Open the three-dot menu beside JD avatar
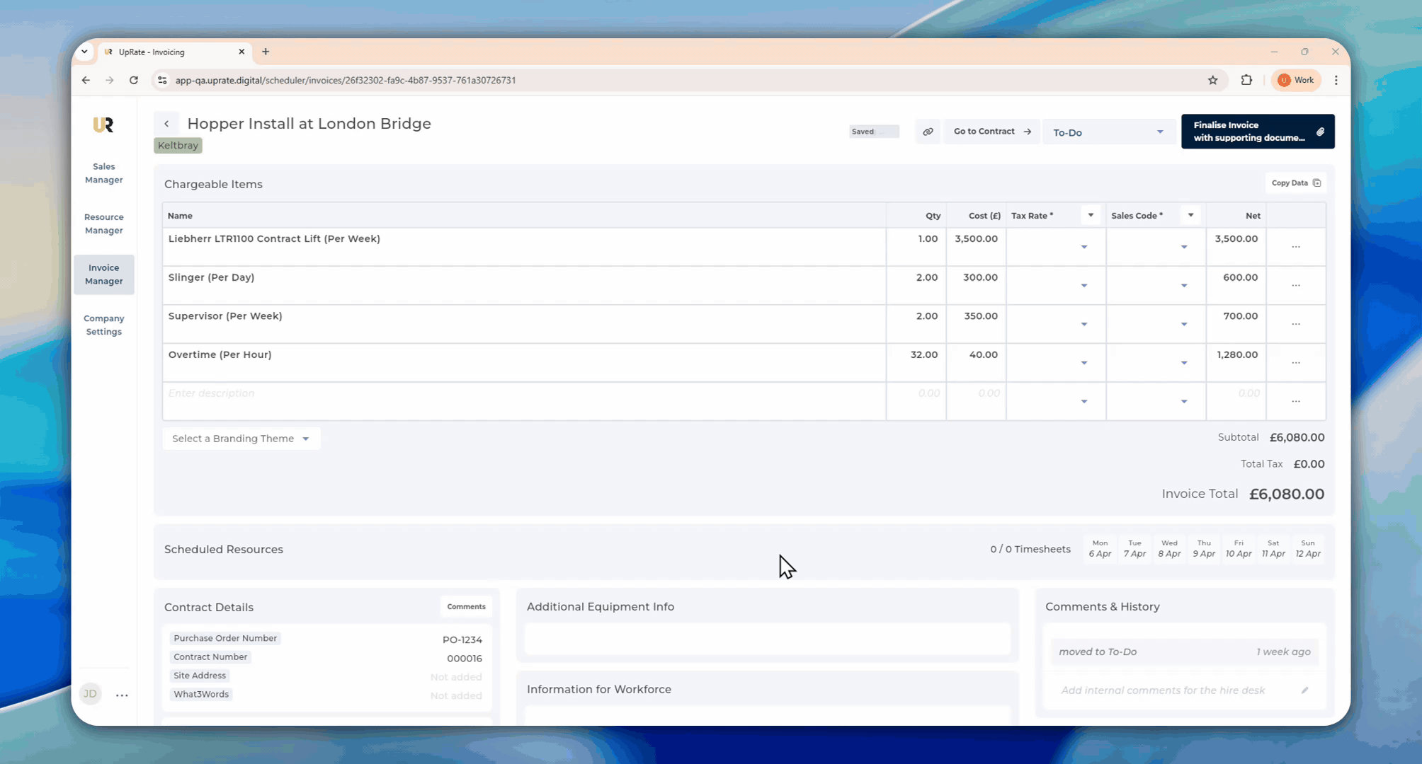1422x764 pixels. [x=122, y=695]
